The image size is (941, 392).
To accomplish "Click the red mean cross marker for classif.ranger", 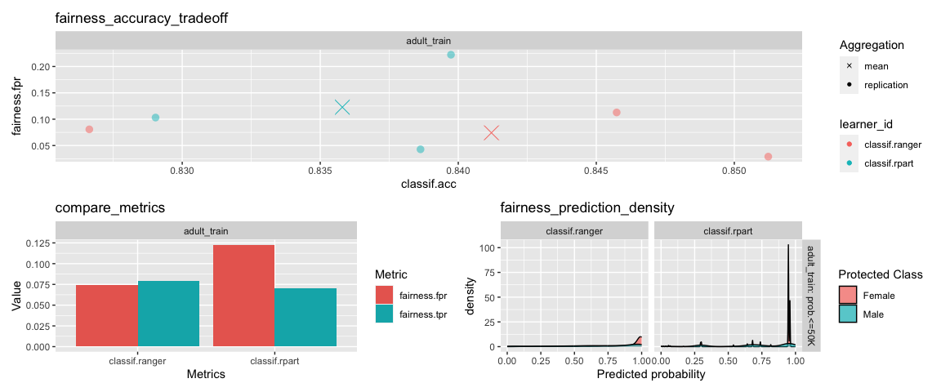I will pyautogui.click(x=492, y=132).
